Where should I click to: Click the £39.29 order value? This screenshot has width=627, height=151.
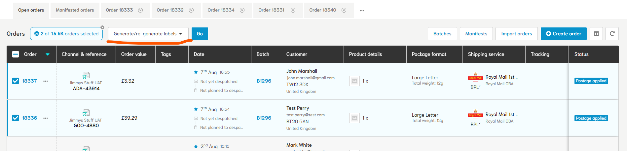(x=129, y=118)
